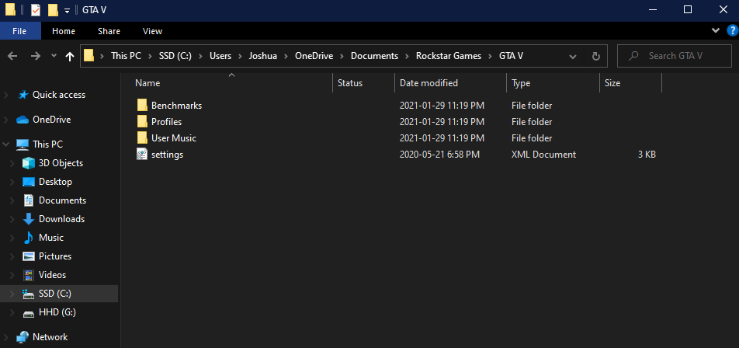Switch to the View ribbon tab
The width and height of the screenshot is (739, 348).
tap(152, 31)
